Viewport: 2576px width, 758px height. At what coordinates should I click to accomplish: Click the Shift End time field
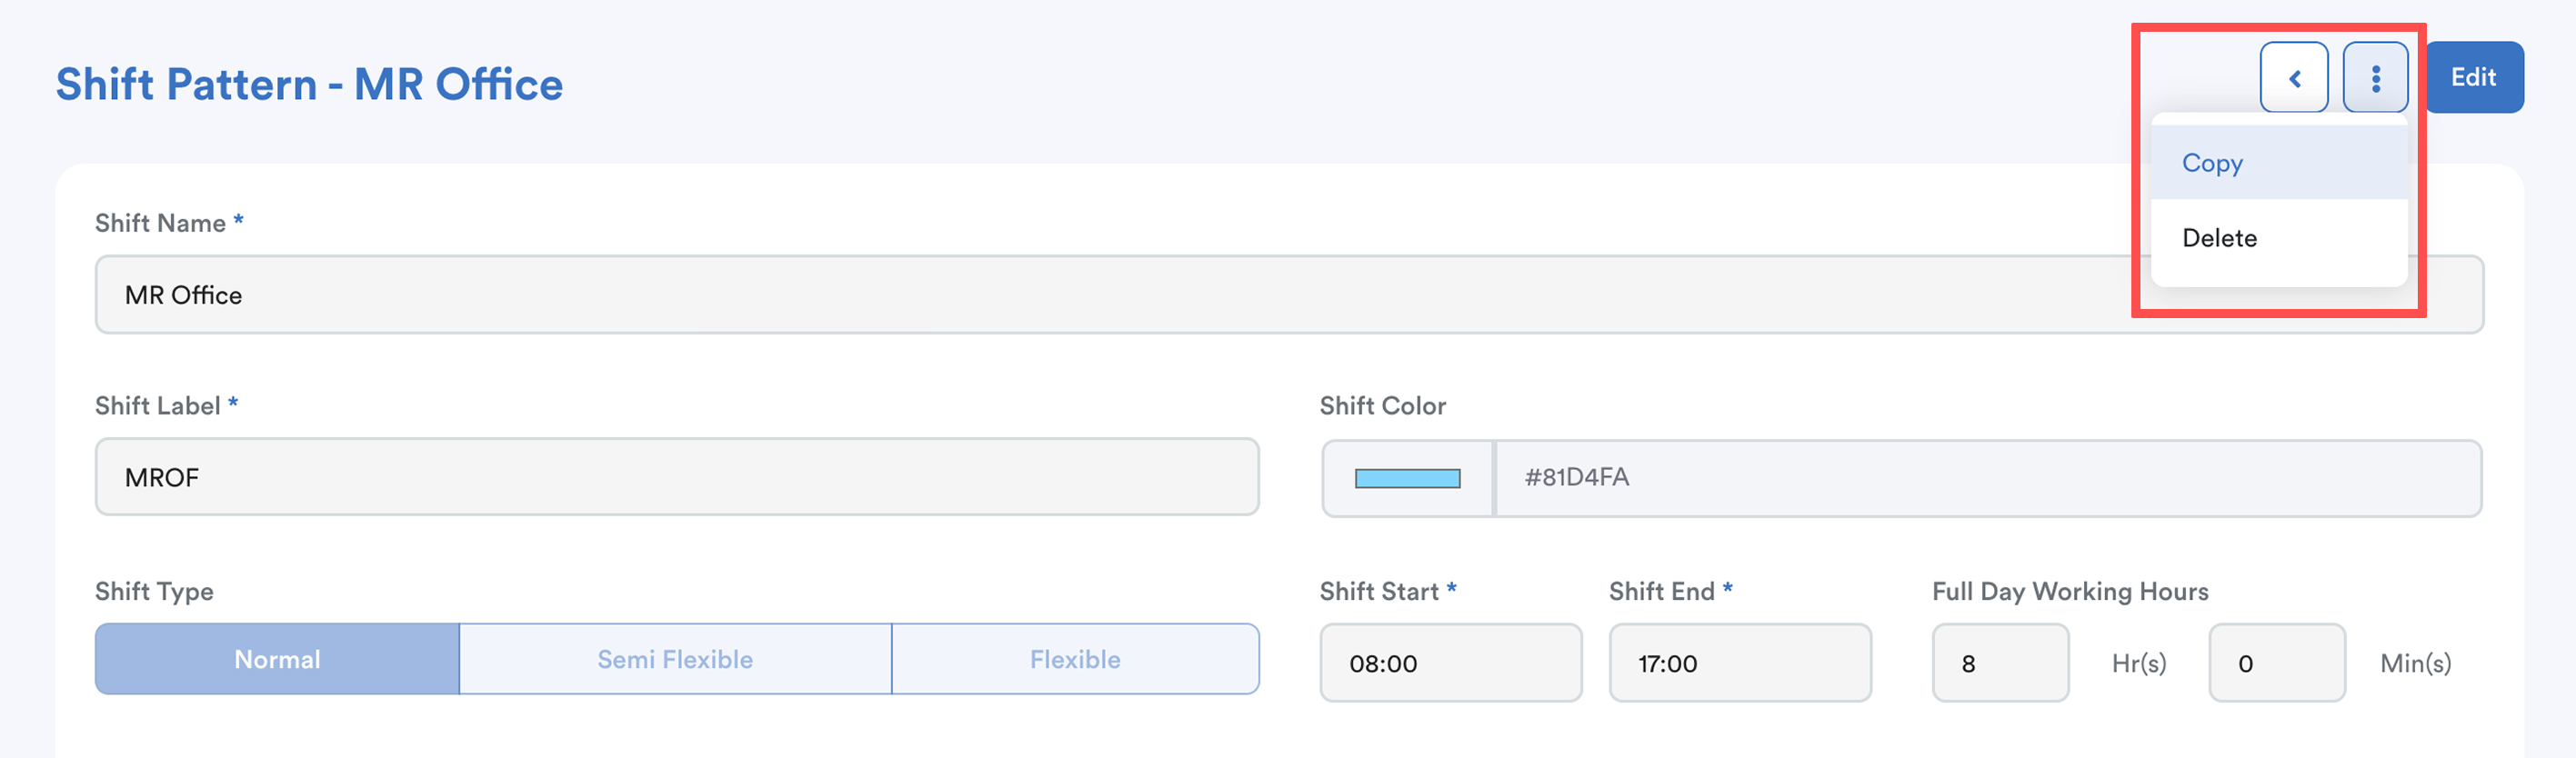click(1739, 663)
